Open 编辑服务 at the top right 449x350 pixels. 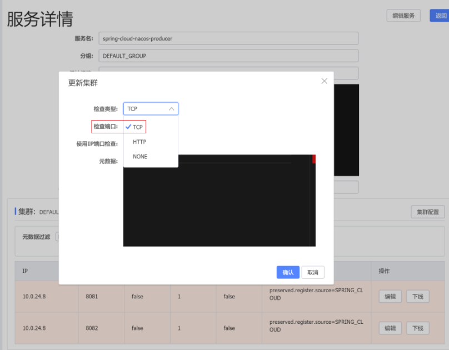[x=403, y=16]
